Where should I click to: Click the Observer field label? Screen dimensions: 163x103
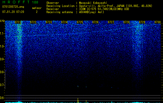(53, 3)
